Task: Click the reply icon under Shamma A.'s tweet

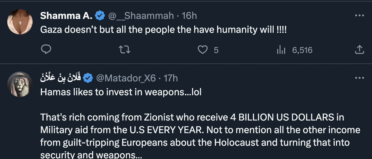Action: [46, 50]
